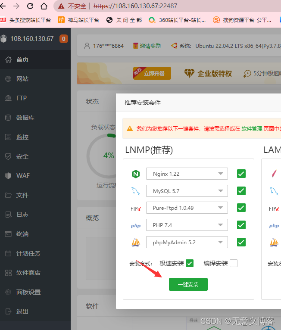Click the 108.160.130.67 panel title

point(32,39)
